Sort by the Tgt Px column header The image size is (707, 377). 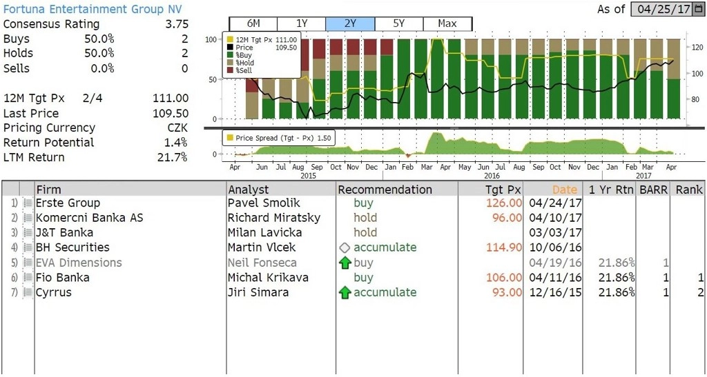(x=490, y=190)
